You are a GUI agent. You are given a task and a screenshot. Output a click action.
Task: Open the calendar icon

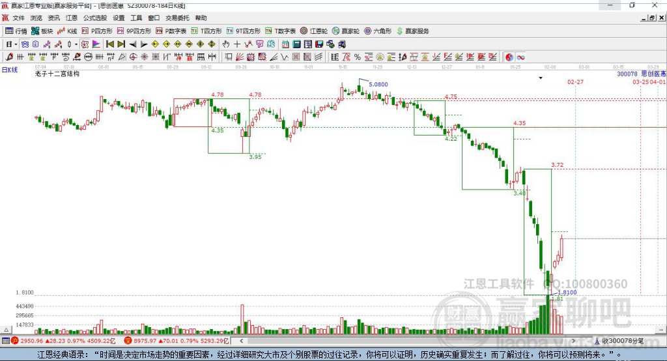click(285, 44)
